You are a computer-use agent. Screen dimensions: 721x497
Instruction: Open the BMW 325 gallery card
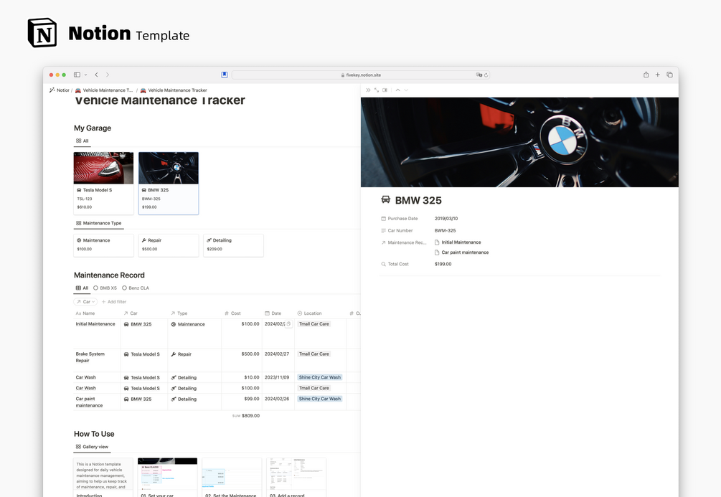pos(169,183)
